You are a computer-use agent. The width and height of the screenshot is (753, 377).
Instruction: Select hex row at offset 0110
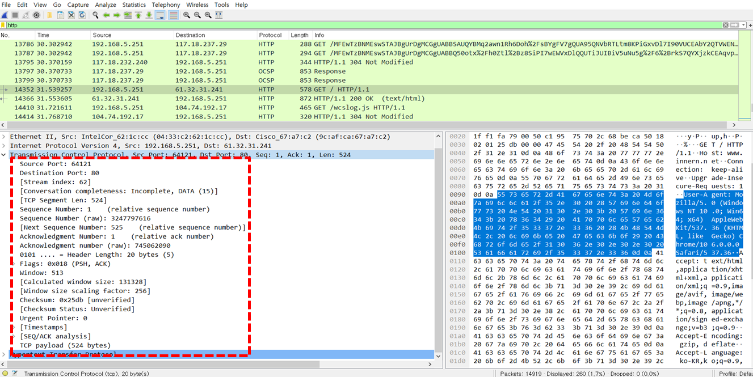(596, 261)
